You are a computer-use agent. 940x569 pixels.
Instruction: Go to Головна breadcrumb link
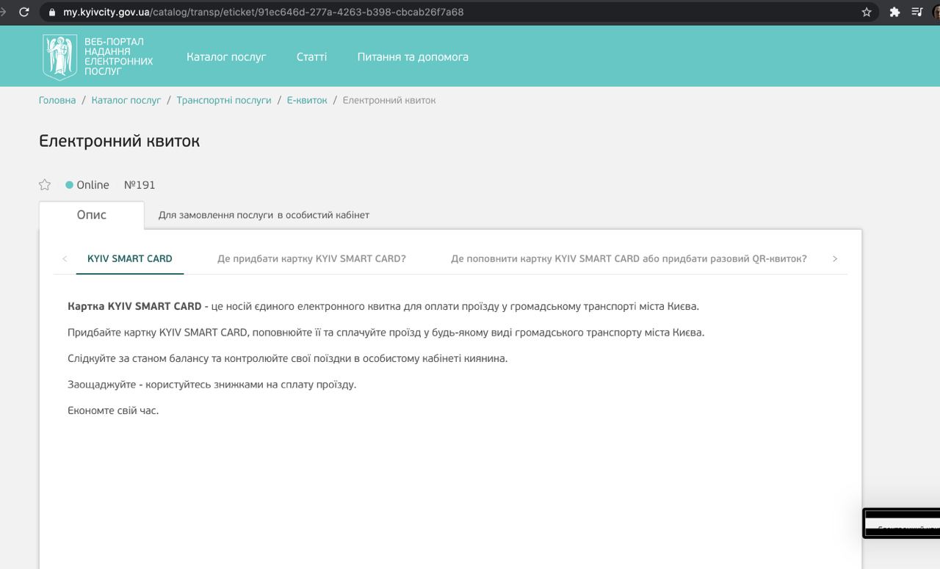(x=57, y=100)
